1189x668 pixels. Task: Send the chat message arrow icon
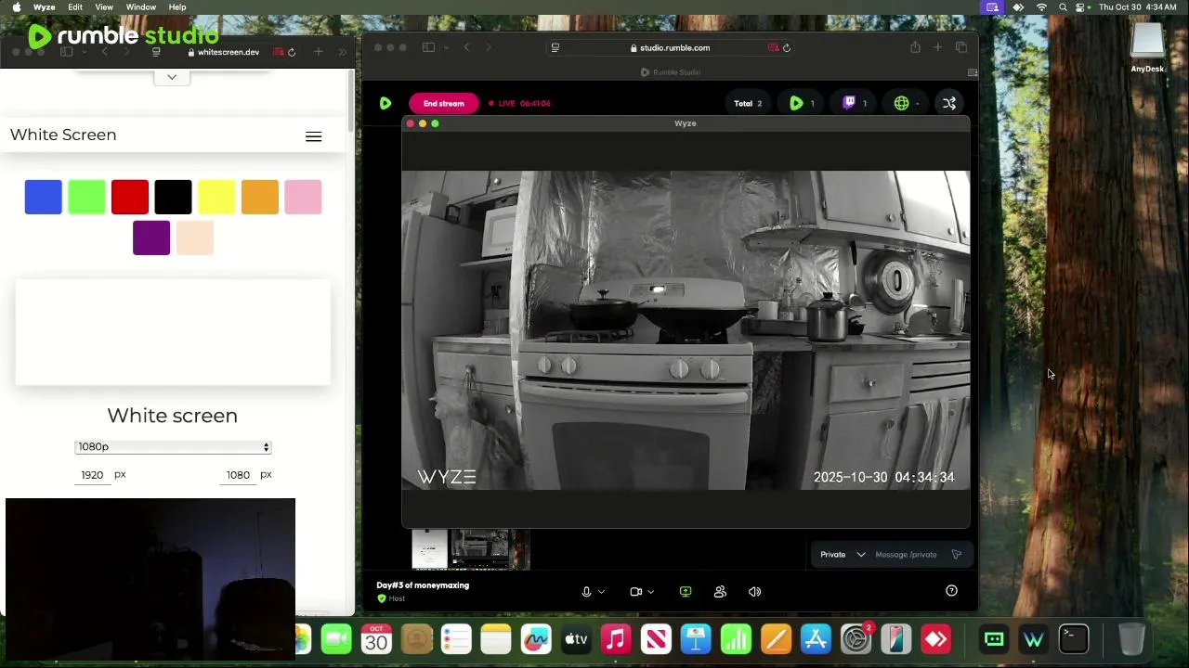957,555
